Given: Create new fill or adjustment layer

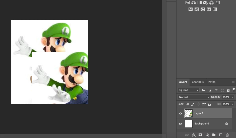Looking at the screenshot, I should coord(207,135).
